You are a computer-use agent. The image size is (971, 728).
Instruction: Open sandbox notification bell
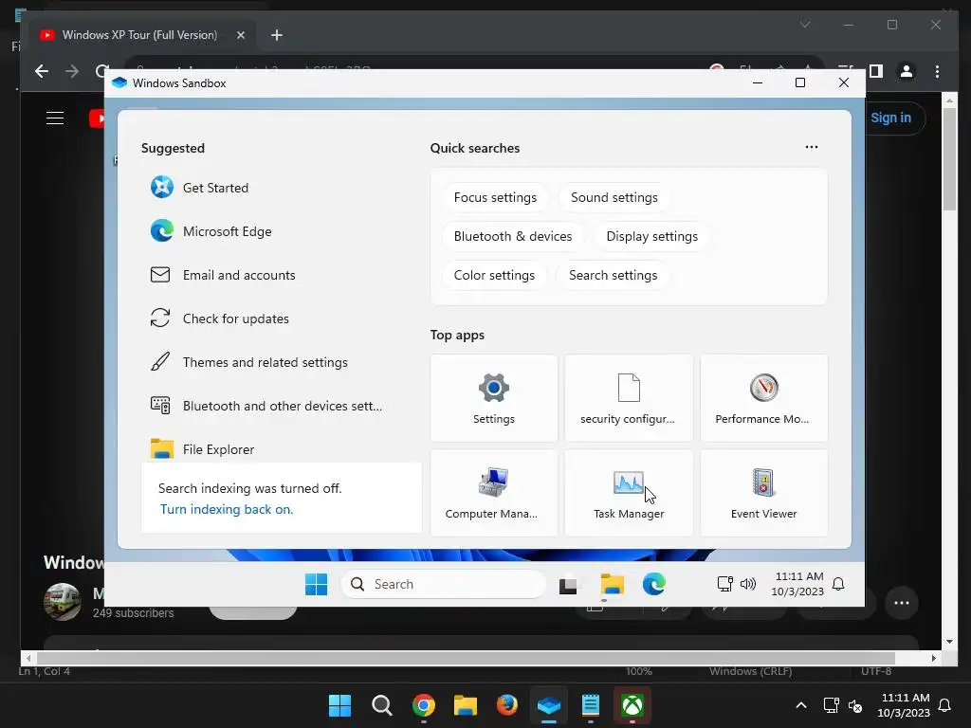click(838, 584)
